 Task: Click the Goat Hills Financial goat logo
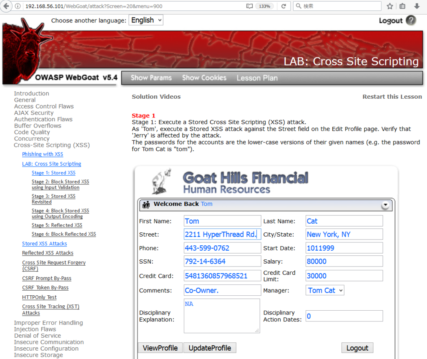tap(161, 181)
